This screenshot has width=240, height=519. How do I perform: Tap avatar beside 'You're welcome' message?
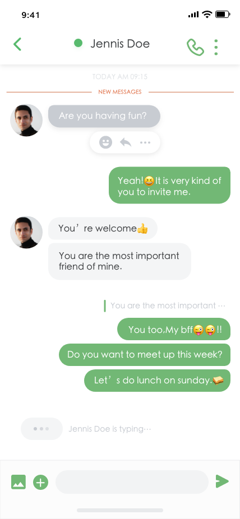(x=26, y=233)
